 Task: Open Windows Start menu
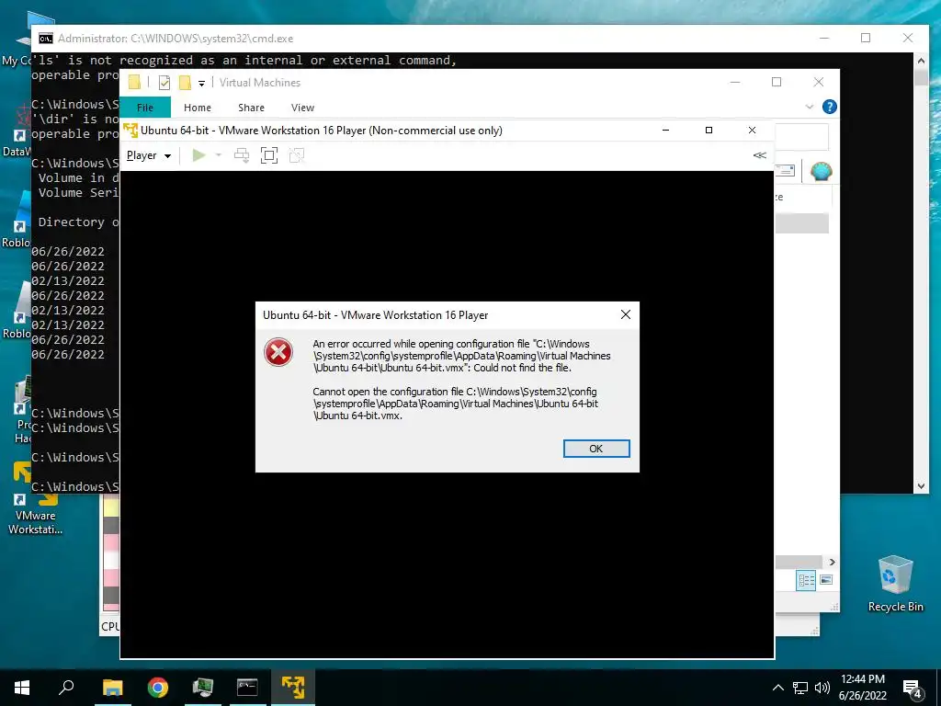point(22,688)
